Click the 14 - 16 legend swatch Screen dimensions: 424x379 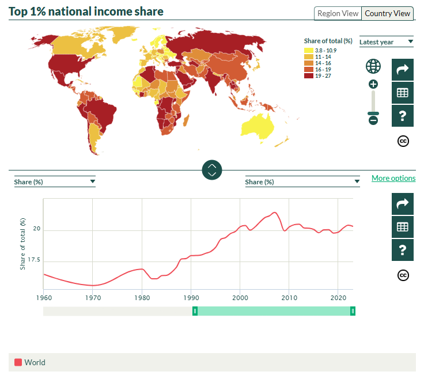tap(309, 63)
